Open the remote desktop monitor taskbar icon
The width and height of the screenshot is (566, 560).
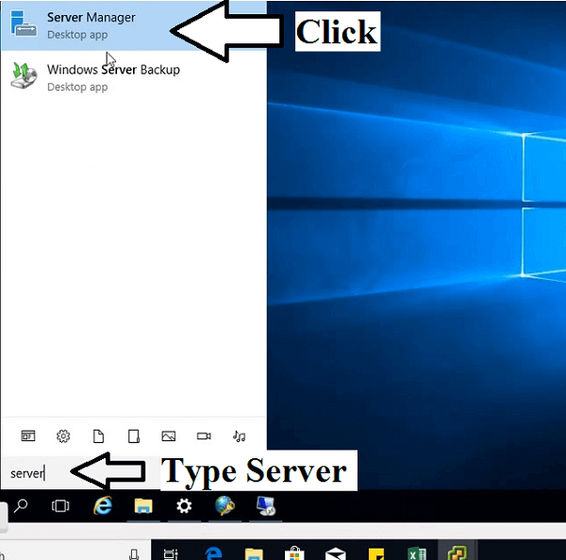pos(266,506)
